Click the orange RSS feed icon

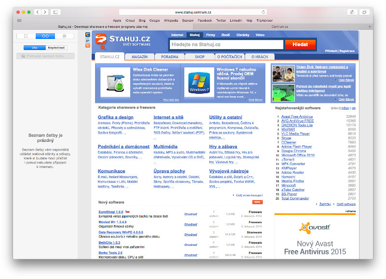[x=88, y=45]
